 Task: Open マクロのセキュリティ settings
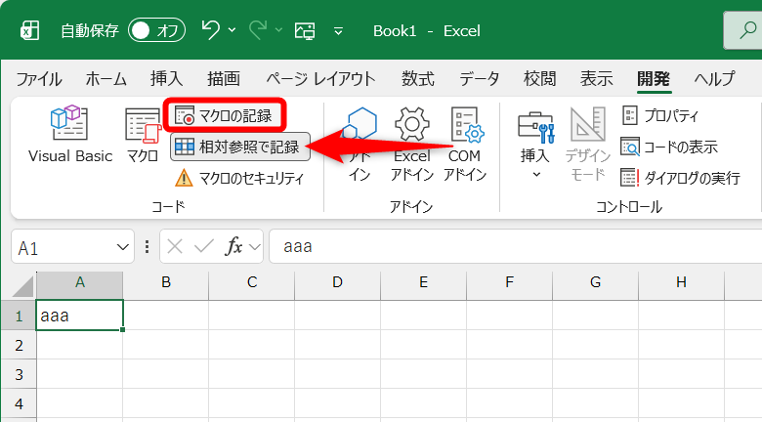[239, 178]
